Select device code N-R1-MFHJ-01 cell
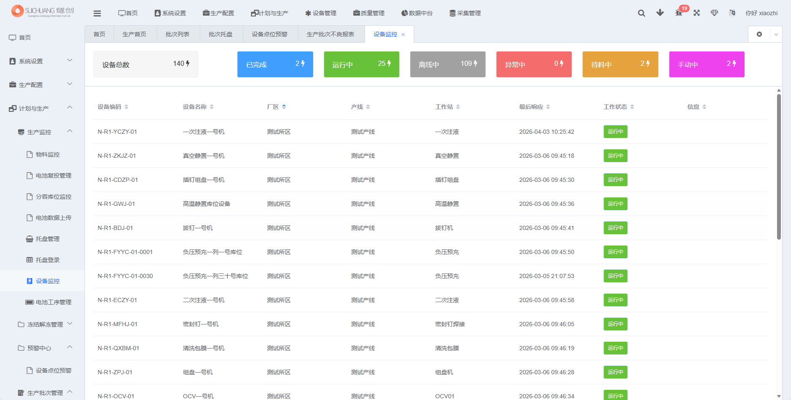 117,324
